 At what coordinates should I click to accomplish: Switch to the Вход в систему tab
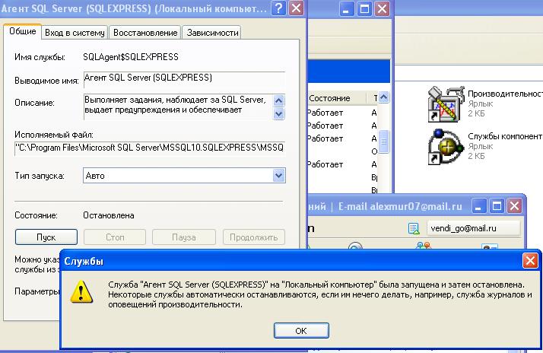[75, 33]
